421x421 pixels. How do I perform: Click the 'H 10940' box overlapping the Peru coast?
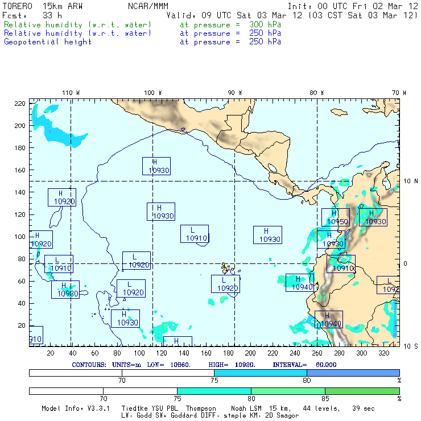tap(329, 320)
